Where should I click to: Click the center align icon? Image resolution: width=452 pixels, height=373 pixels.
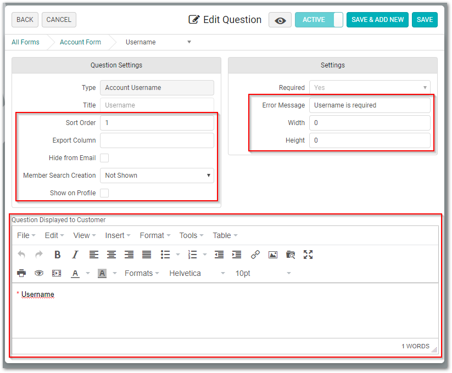coord(111,255)
